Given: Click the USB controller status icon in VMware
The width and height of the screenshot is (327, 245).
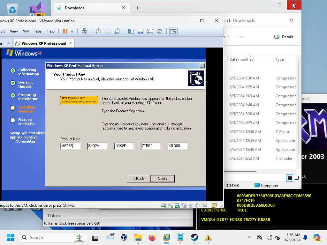Looking at the screenshot, I should [204, 206].
